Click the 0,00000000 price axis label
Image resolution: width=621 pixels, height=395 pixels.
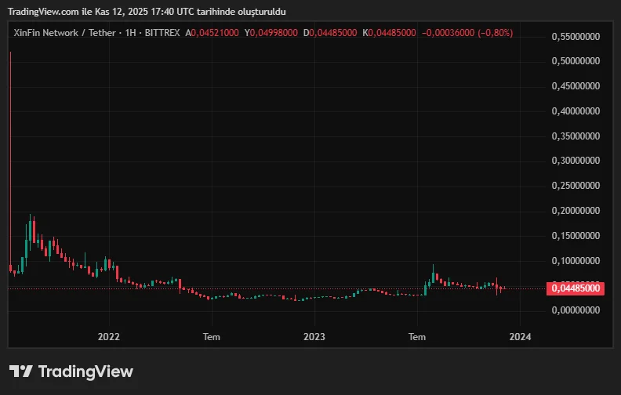pyautogui.click(x=576, y=310)
